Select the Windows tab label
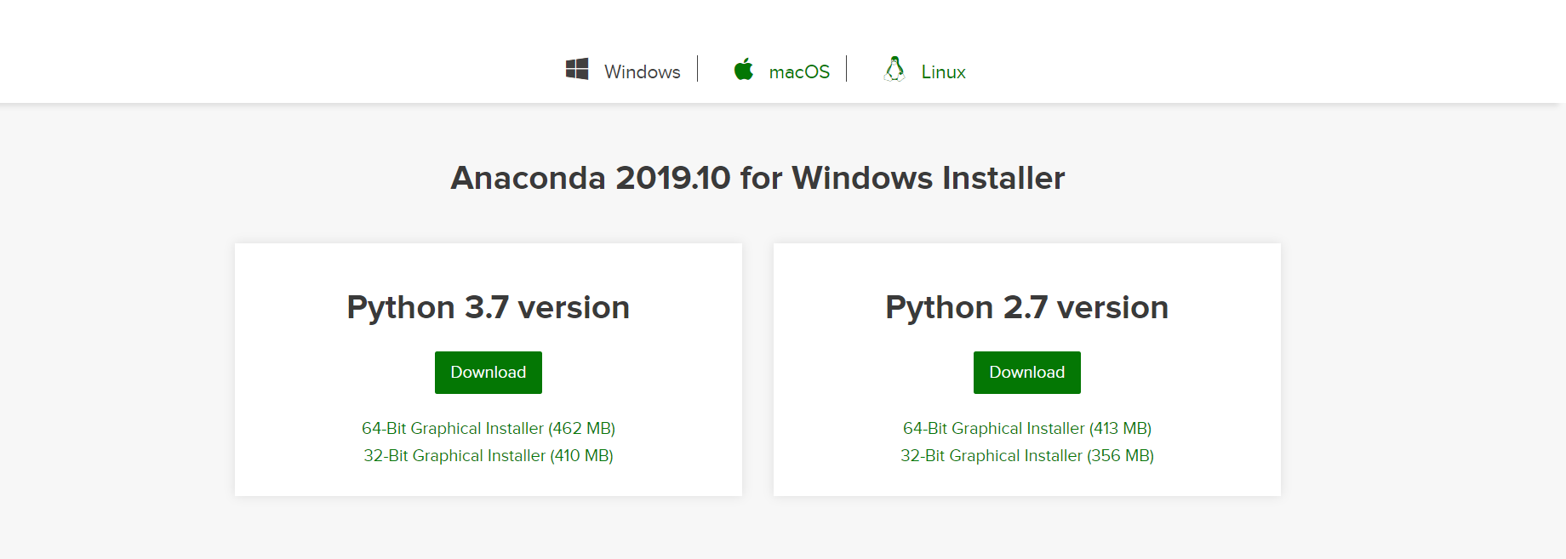The image size is (1566, 559). coord(643,72)
